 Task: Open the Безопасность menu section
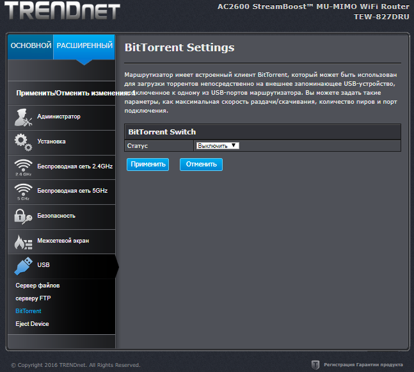[x=61, y=216]
